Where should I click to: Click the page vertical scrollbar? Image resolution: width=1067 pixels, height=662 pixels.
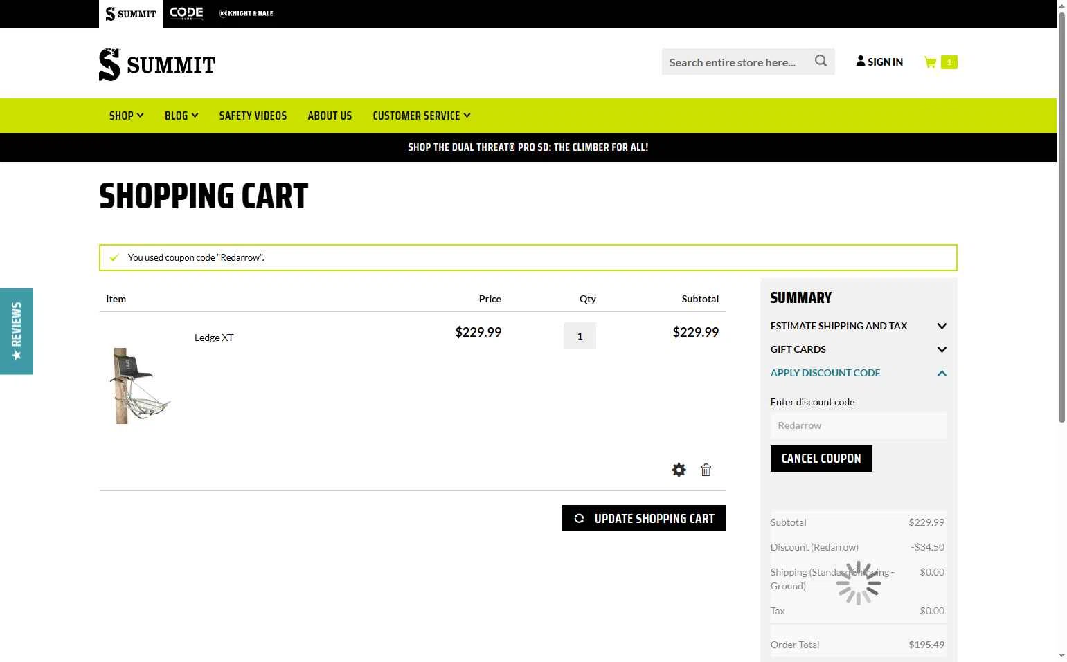(1061, 218)
